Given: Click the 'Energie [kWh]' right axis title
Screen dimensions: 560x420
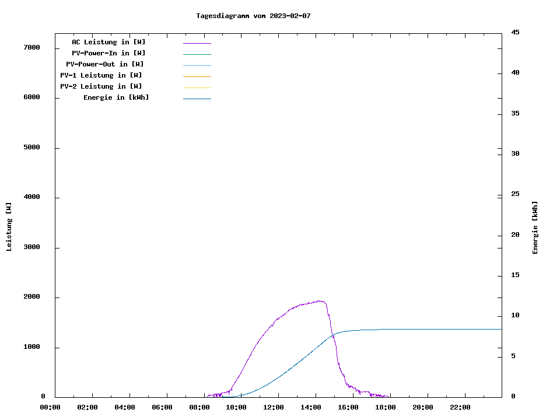Looking at the screenshot, I should 535,228.
